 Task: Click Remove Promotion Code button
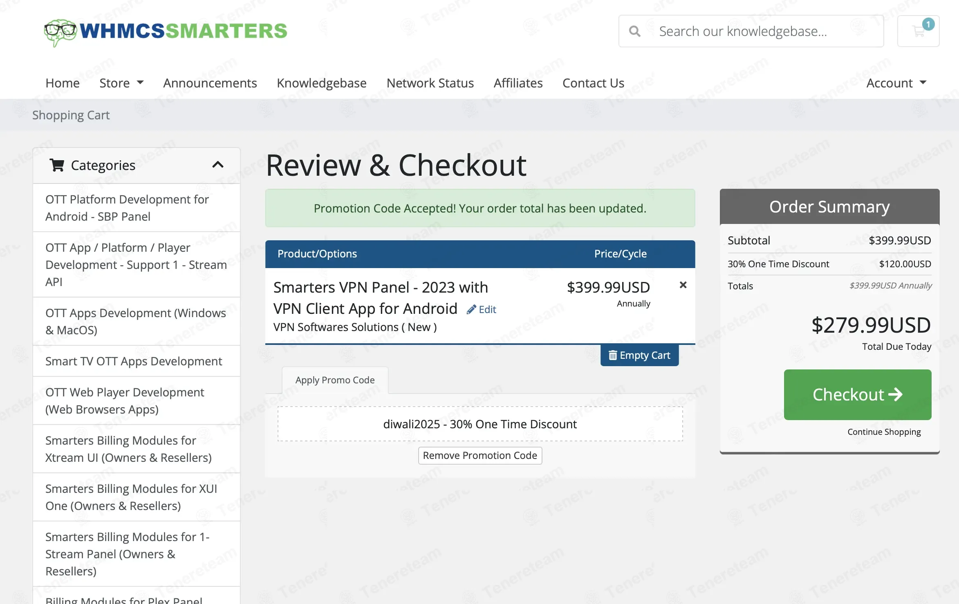pos(480,455)
